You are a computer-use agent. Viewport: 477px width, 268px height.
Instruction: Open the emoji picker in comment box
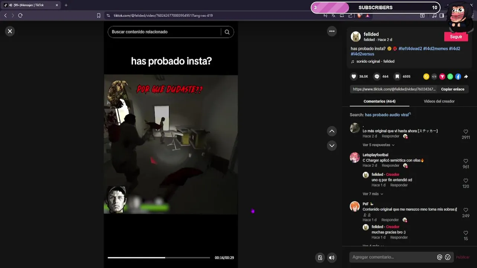tap(448, 257)
